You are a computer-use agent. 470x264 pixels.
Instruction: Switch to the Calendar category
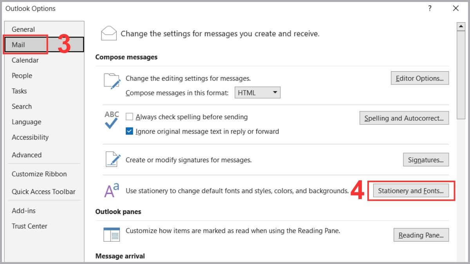click(x=25, y=60)
